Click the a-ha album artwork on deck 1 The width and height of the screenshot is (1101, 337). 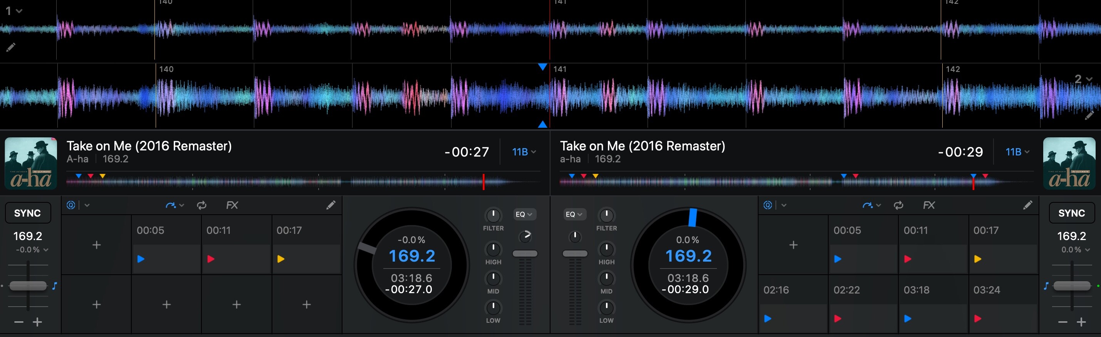31,163
